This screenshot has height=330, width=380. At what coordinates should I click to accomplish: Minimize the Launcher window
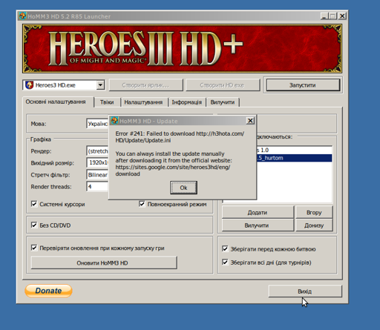[324, 16]
